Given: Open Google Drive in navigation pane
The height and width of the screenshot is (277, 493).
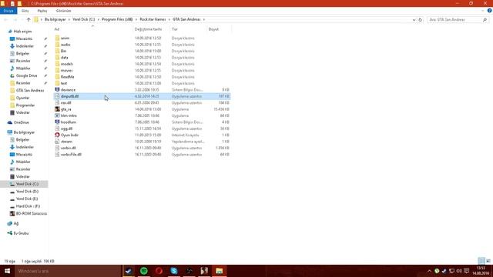Looking at the screenshot, I should [x=26, y=75].
